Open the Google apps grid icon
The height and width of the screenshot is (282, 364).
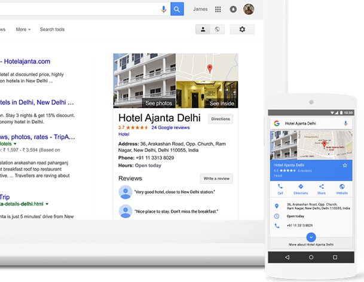218,10
